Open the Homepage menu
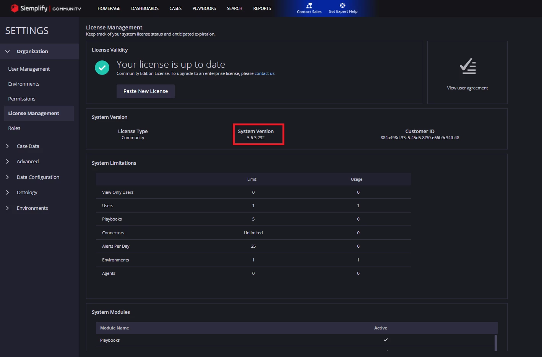The image size is (542, 357). tap(109, 8)
